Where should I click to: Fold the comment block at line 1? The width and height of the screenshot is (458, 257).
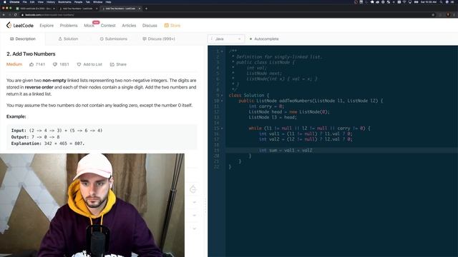(222, 51)
